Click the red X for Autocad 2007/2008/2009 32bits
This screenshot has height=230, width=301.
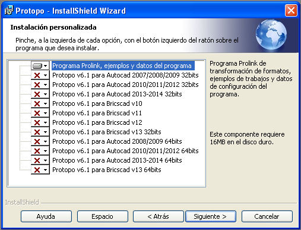click(37, 75)
